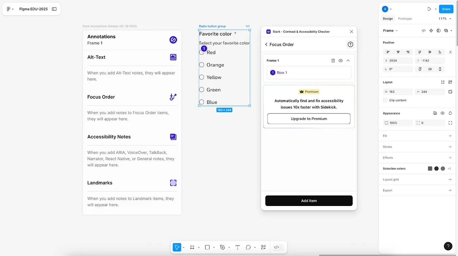Toggle the Figma sidebar panel icon
This screenshot has height=256, width=458.
[54, 9]
